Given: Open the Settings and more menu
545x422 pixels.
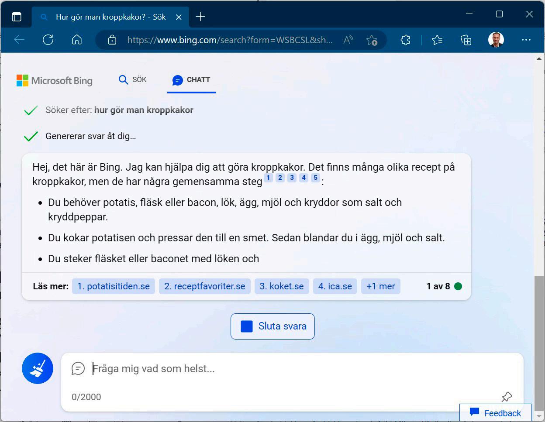Looking at the screenshot, I should (x=526, y=40).
